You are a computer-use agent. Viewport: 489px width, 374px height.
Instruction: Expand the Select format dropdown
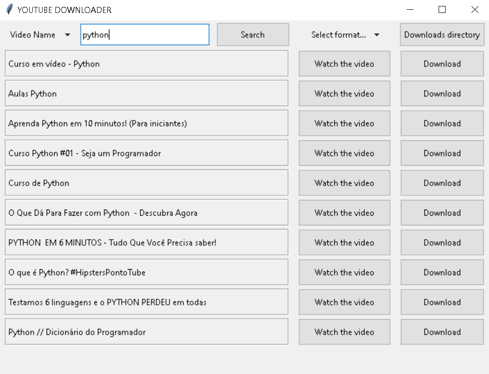345,35
